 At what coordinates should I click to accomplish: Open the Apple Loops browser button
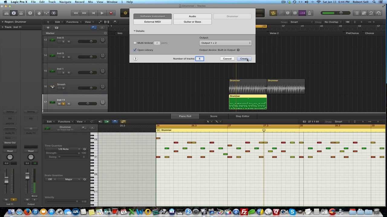click(371, 13)
